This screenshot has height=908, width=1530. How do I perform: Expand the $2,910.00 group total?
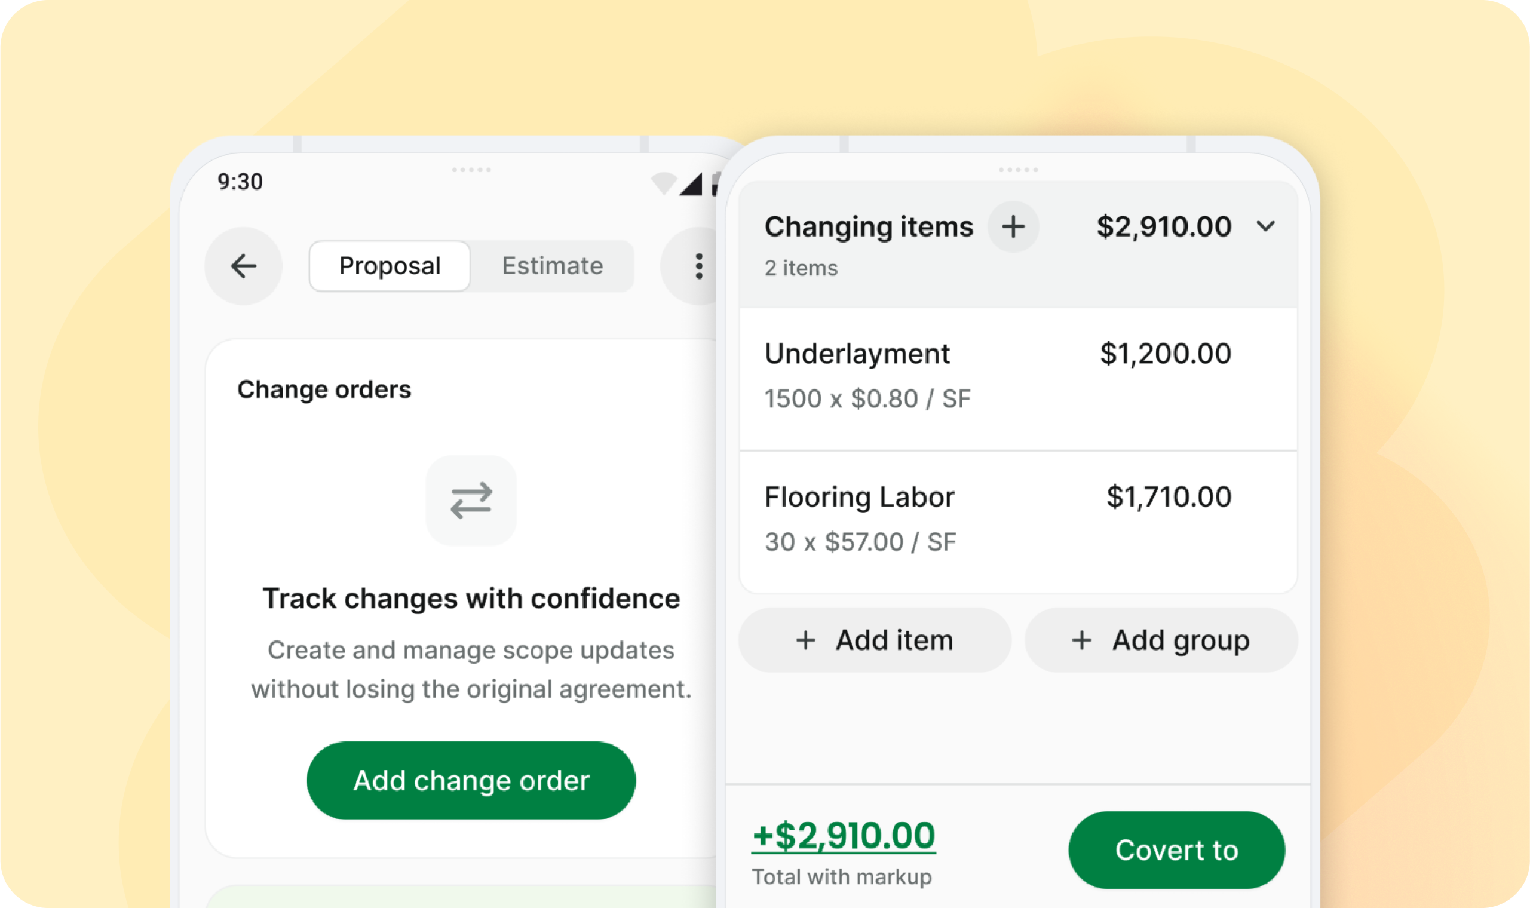[x=1163, y=226]
